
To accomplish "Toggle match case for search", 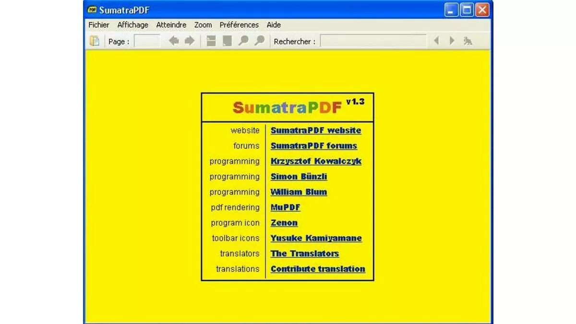I will click(468, 41).
